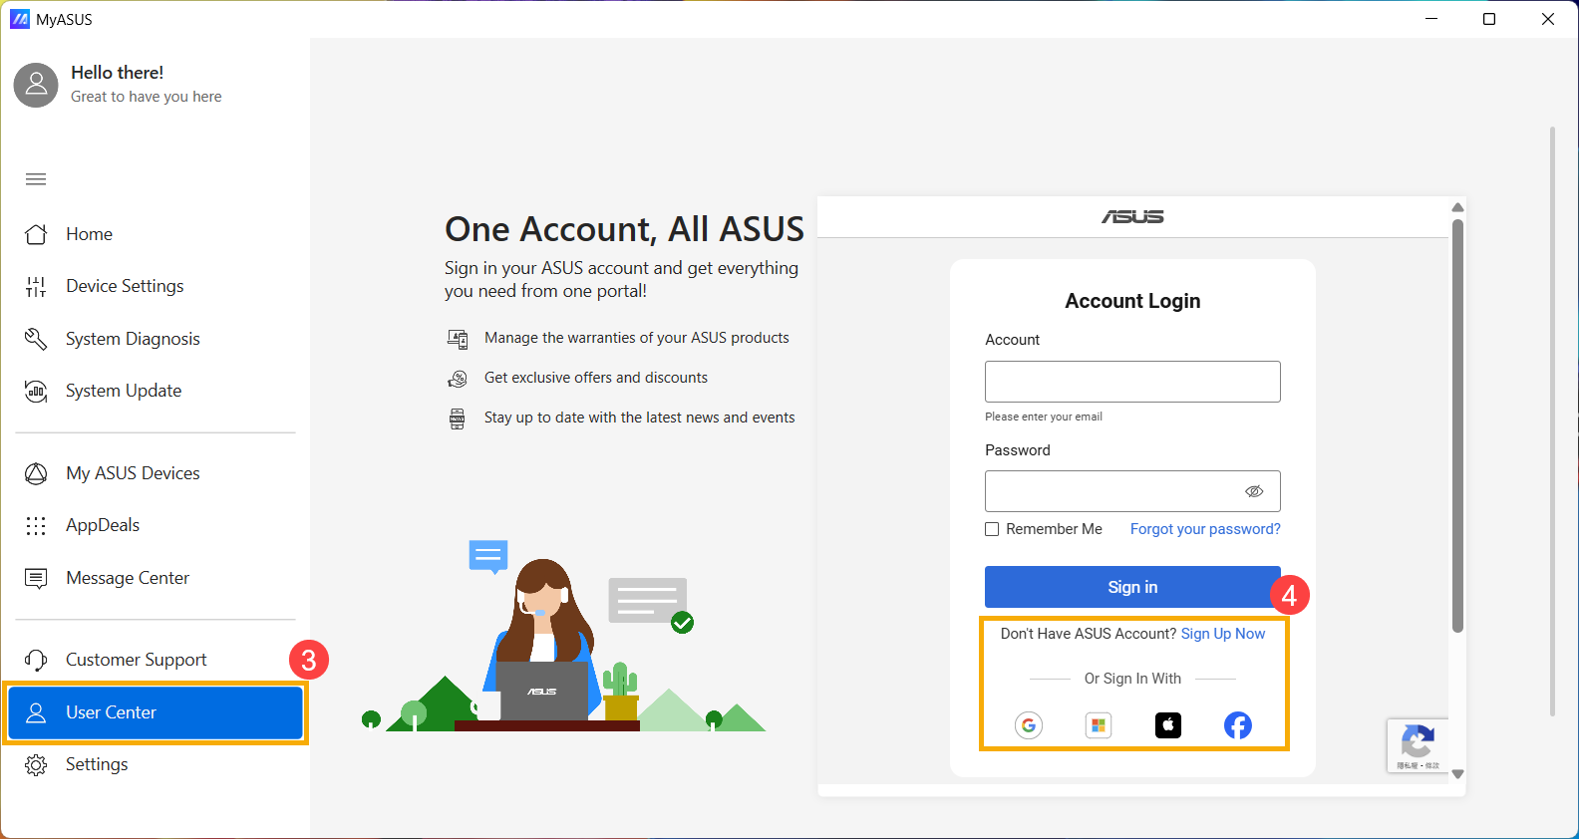Click Sign Up Now link
The image size is (1579, 839).
point(1223,634)
